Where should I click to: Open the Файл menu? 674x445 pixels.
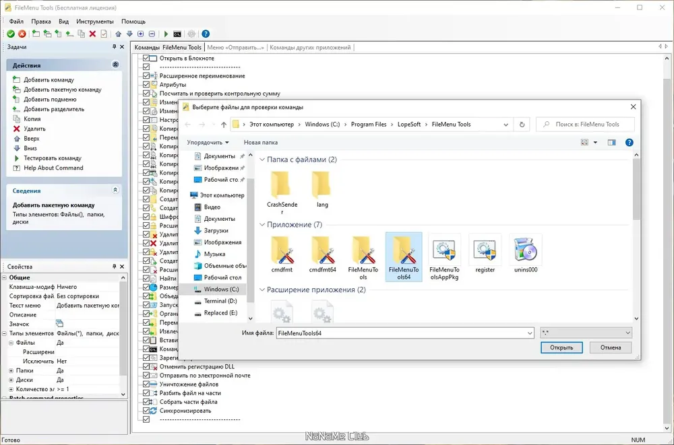pyautogui.click(x=16, y=22)
